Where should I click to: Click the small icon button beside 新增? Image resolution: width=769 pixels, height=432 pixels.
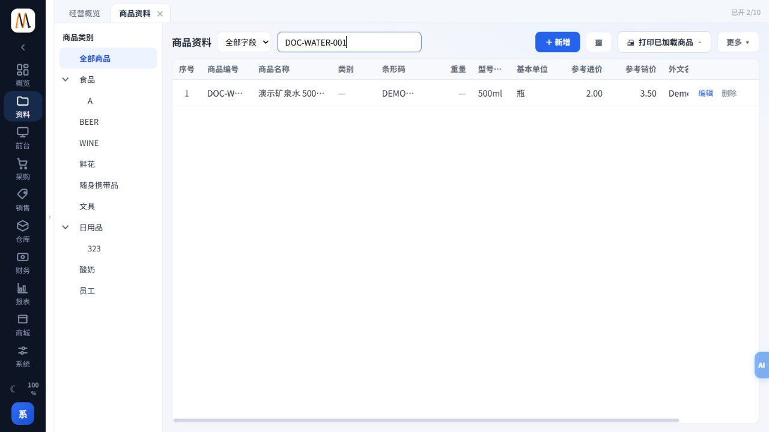[598, 42]
